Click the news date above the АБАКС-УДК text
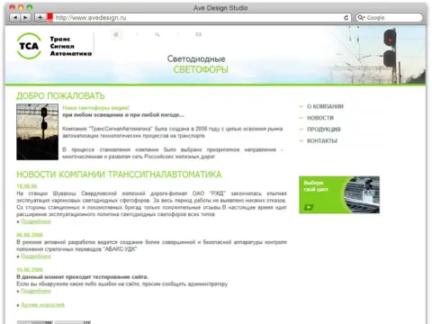The image size is (432, 324). pos(30,235)
